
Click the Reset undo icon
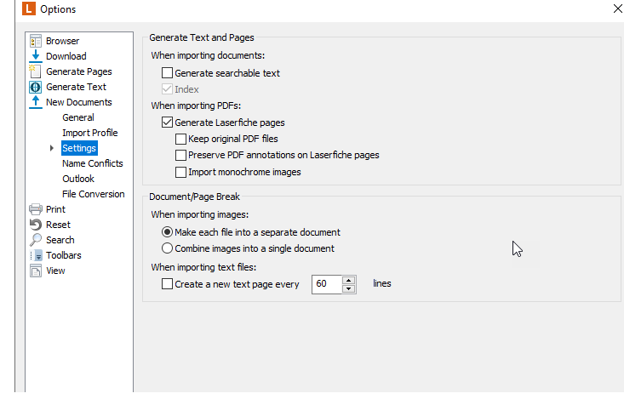point(36,225)
